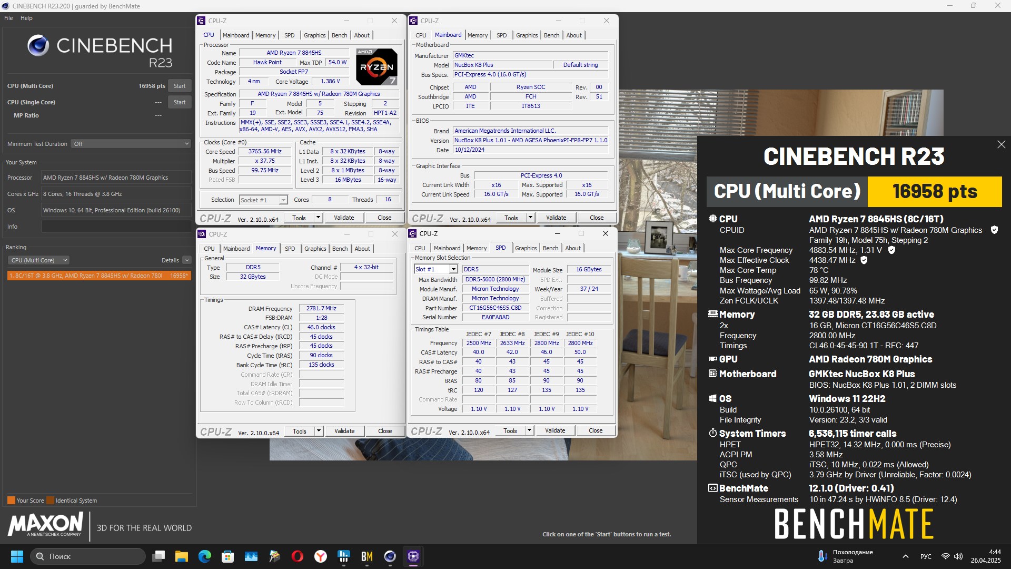1011x569 pixels.
Task: Start the CPU (Multi Core) test
Action: 180,86
